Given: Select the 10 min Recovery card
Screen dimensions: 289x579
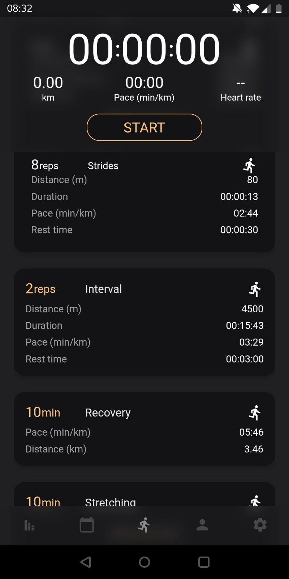Looking at the screenshot, I should tap(144, 429).
